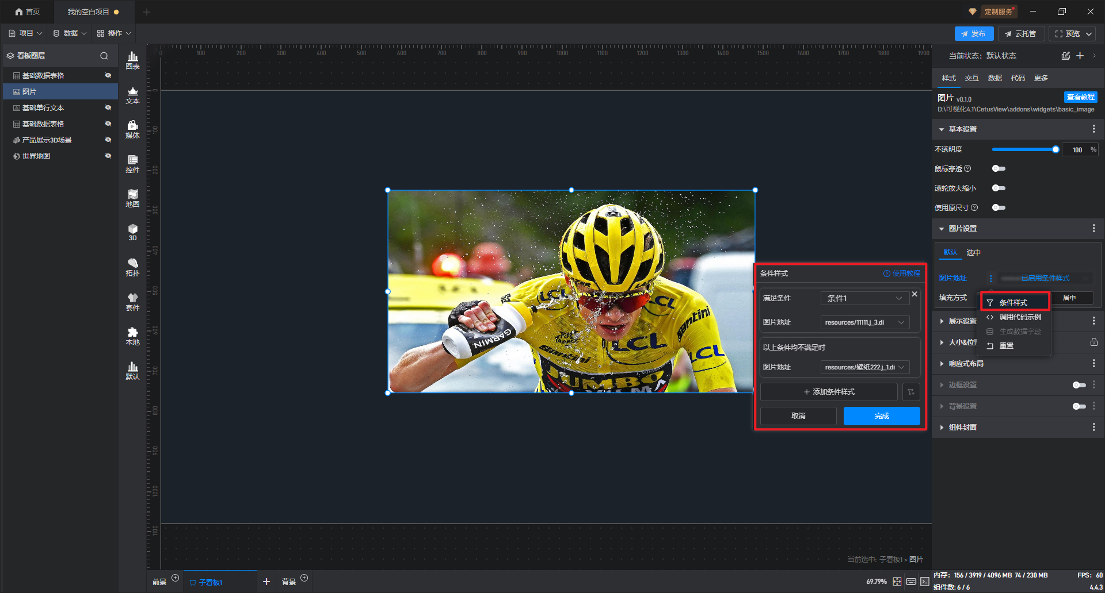Viewport: 1105px width, 593px height.
Task: Open the 满足条件 条件1 dropdown
Action: 864,298
